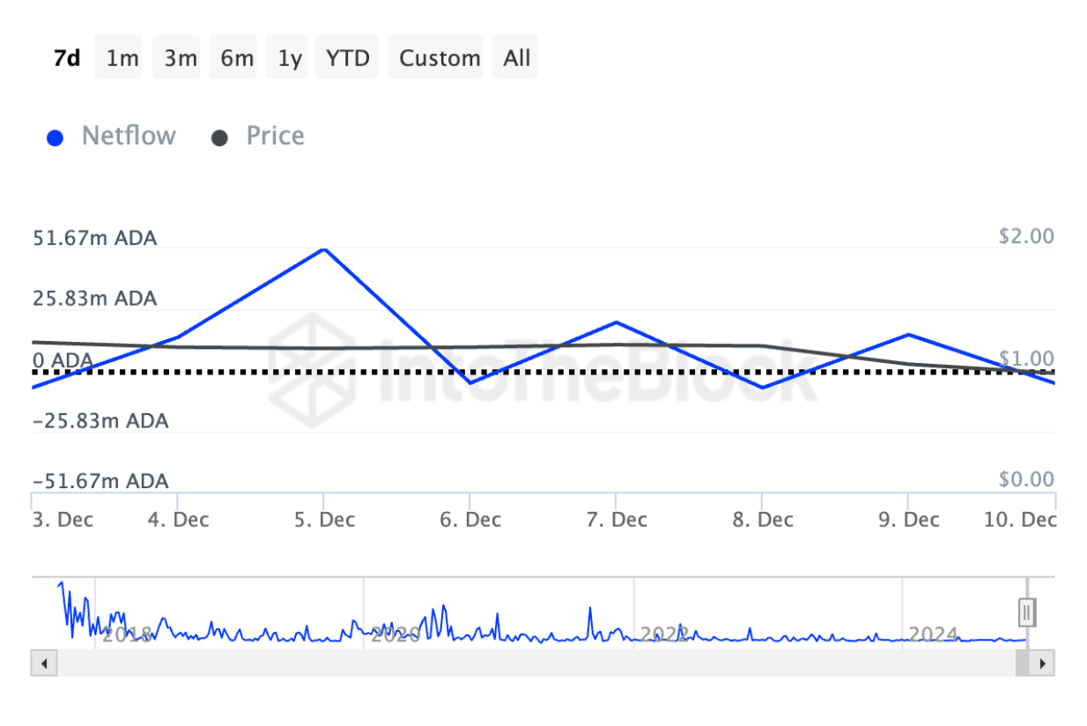Select the 6m time range
The image size is (1087, 726).
[236, 58]
